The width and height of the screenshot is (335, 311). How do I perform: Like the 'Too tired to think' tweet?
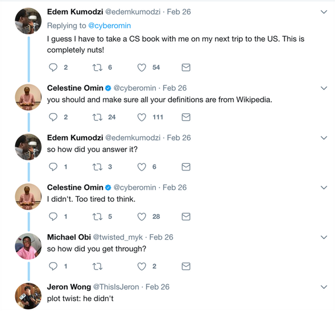pos(142,216)
